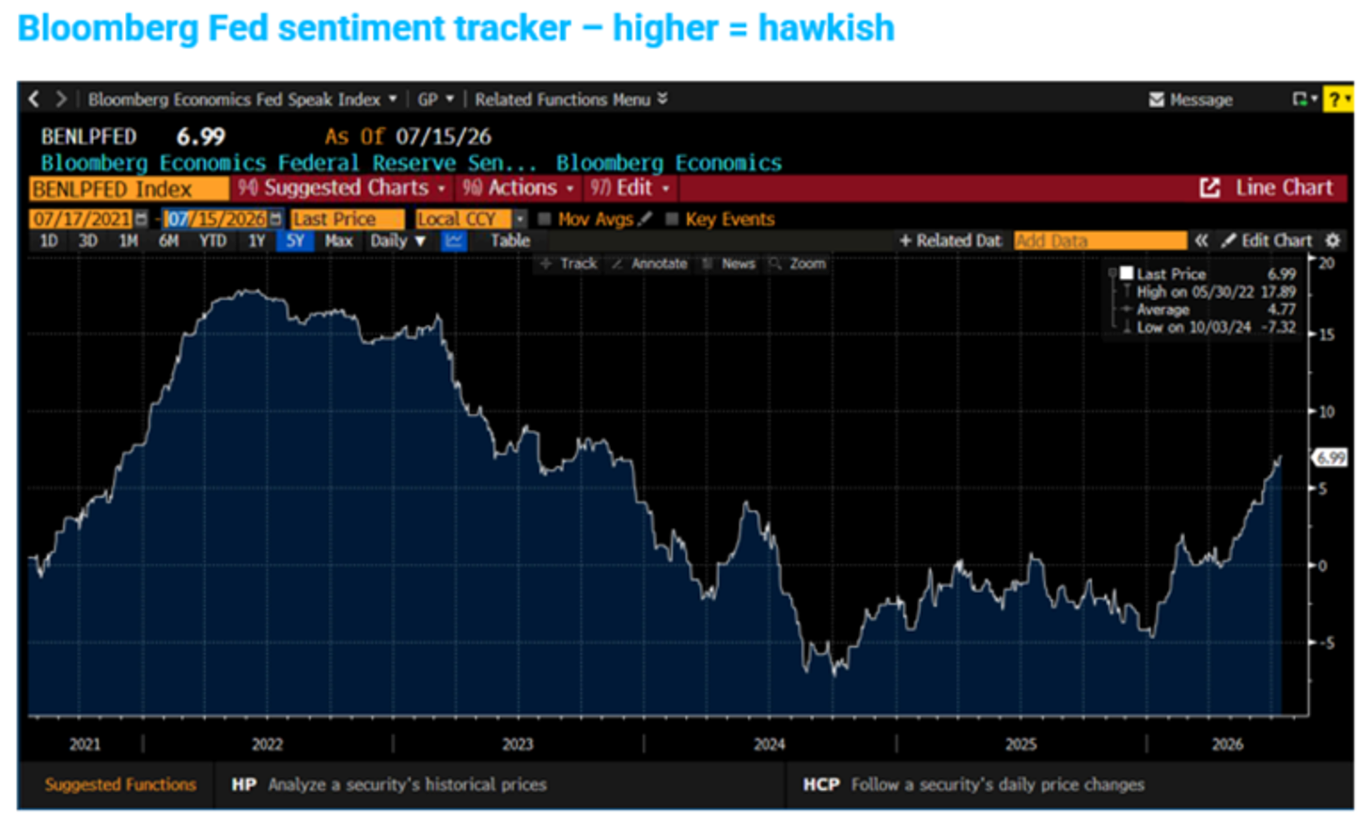This screenshot has width=1371, height=820.
Task: Expand the Daily periodicity dropdown
Action: (397, 240)
